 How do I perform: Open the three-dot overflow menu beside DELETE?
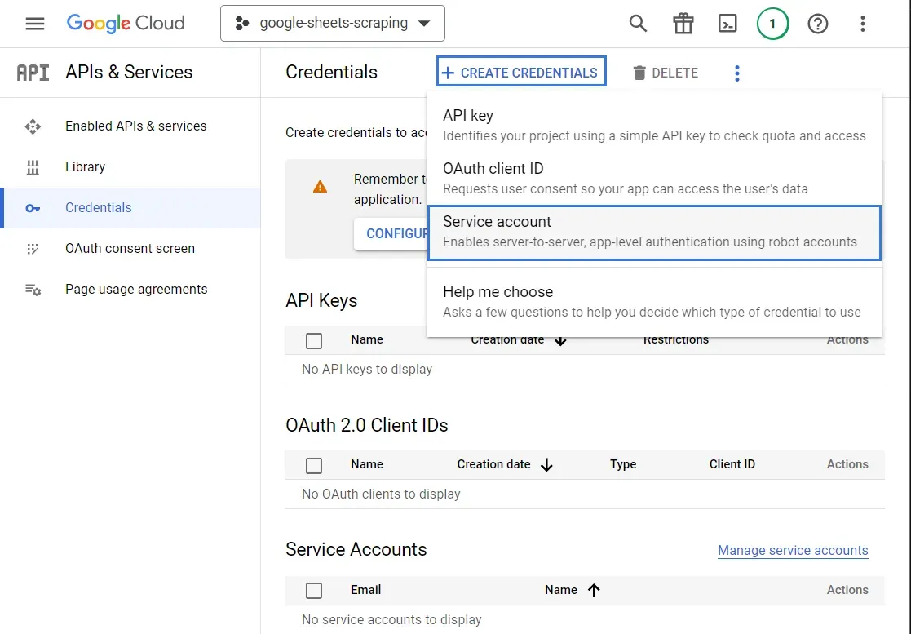point(736,73)
